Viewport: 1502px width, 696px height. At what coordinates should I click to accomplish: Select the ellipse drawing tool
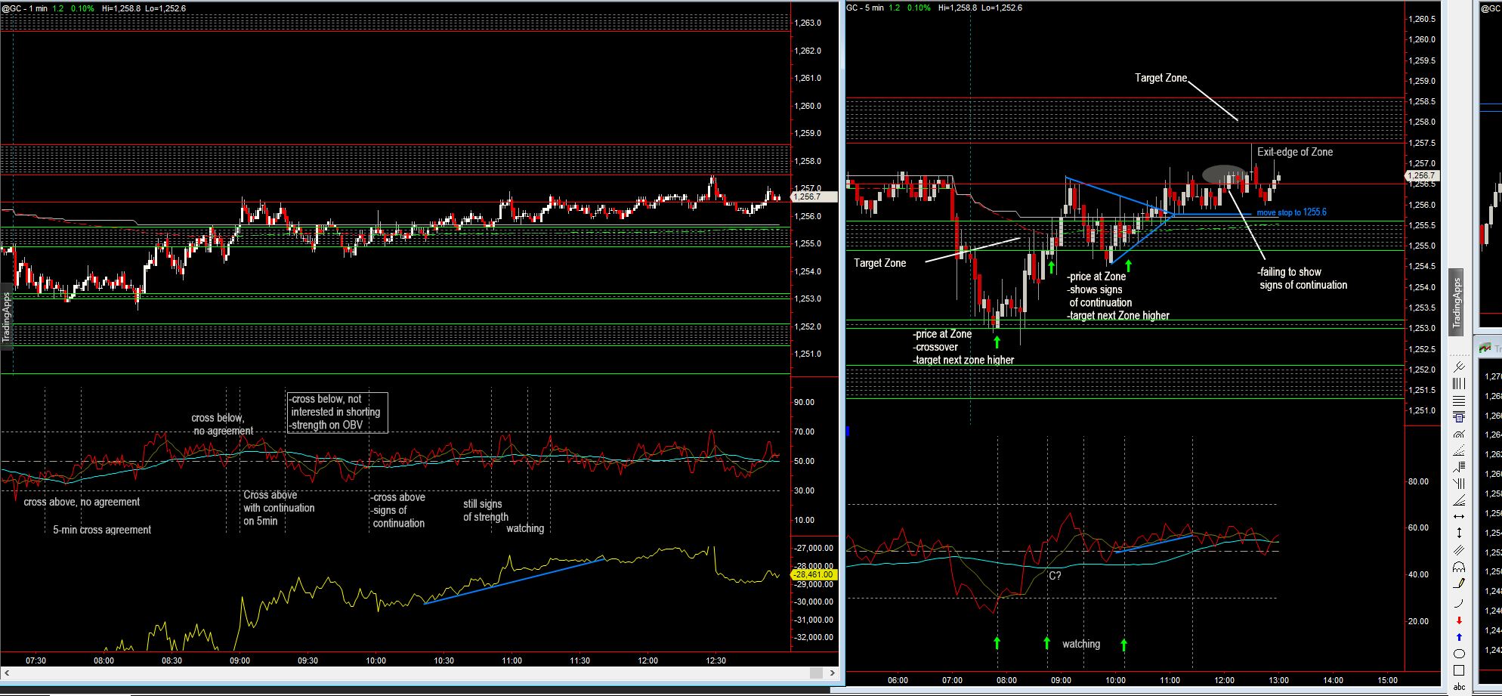tap(1459, 653)
